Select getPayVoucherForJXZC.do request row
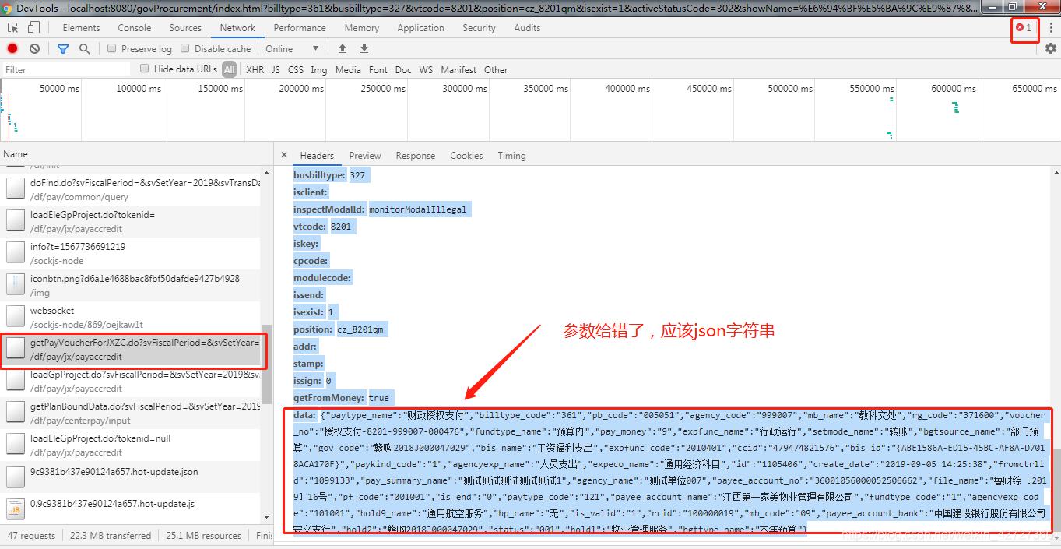Viewport: 1061px width, 549px height. (x=131, y=350)
